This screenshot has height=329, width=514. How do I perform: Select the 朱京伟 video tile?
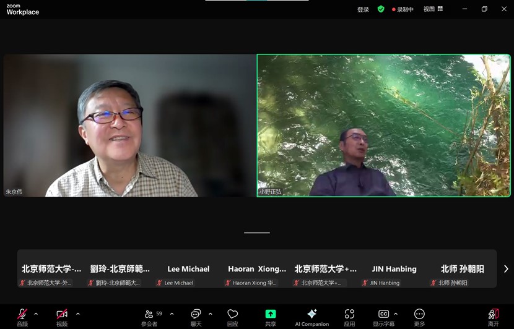[x=129, y=126]
